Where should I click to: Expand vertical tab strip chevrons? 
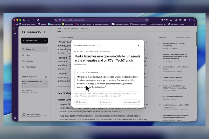tap(15, 118)
